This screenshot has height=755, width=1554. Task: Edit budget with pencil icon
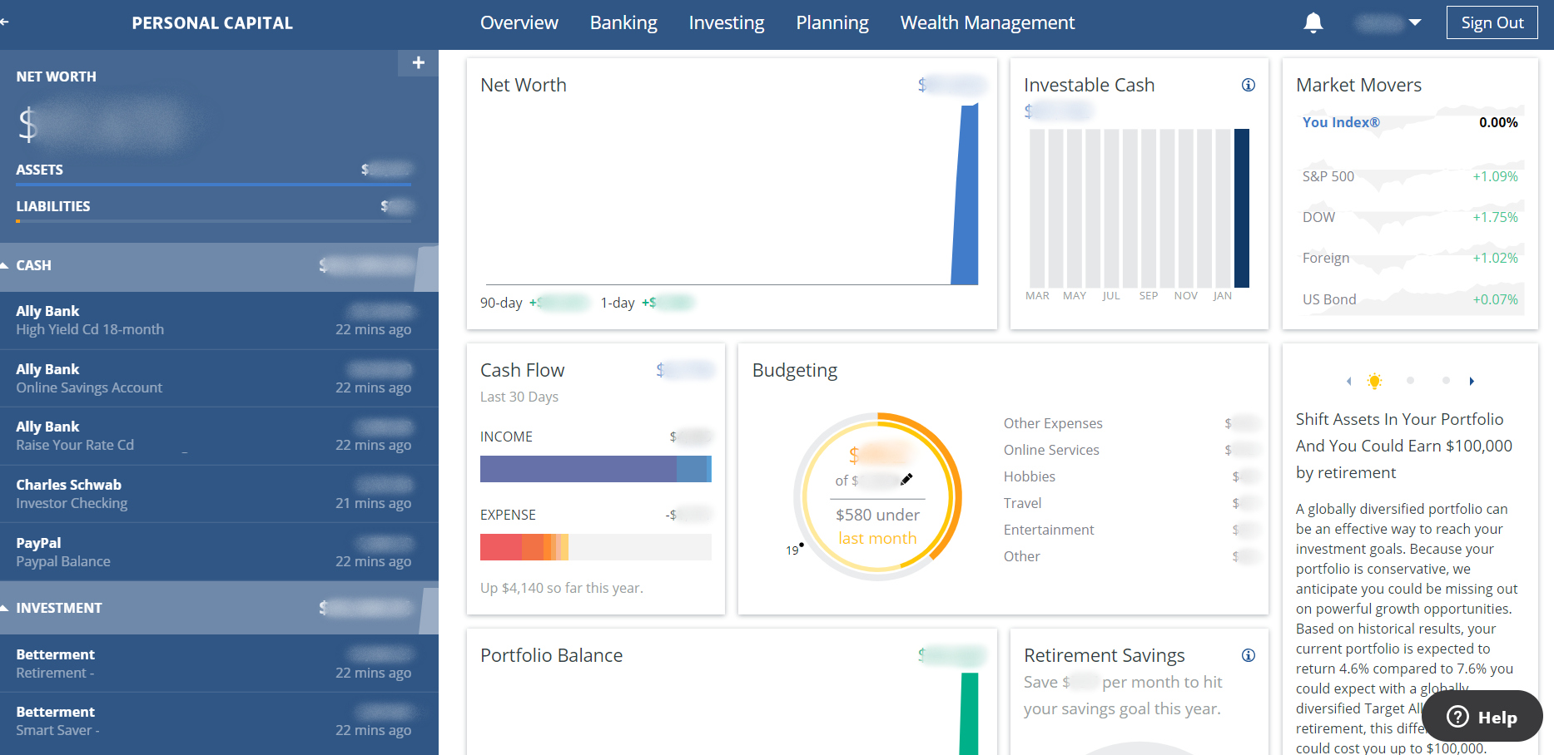pyautogui.click(x=906, y=479)
